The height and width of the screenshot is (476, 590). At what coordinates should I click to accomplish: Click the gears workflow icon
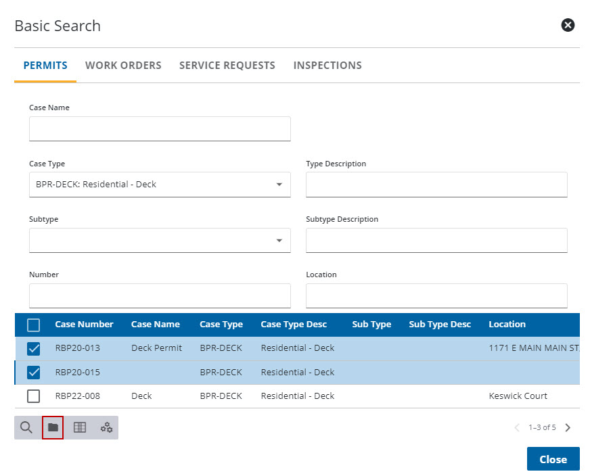point(106,427)
